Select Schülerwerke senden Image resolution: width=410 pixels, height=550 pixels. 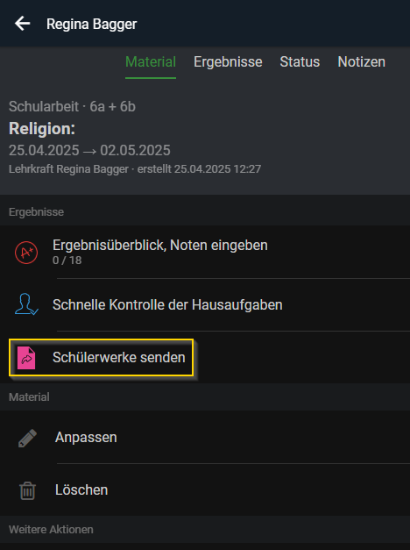[x=102, y=357]
